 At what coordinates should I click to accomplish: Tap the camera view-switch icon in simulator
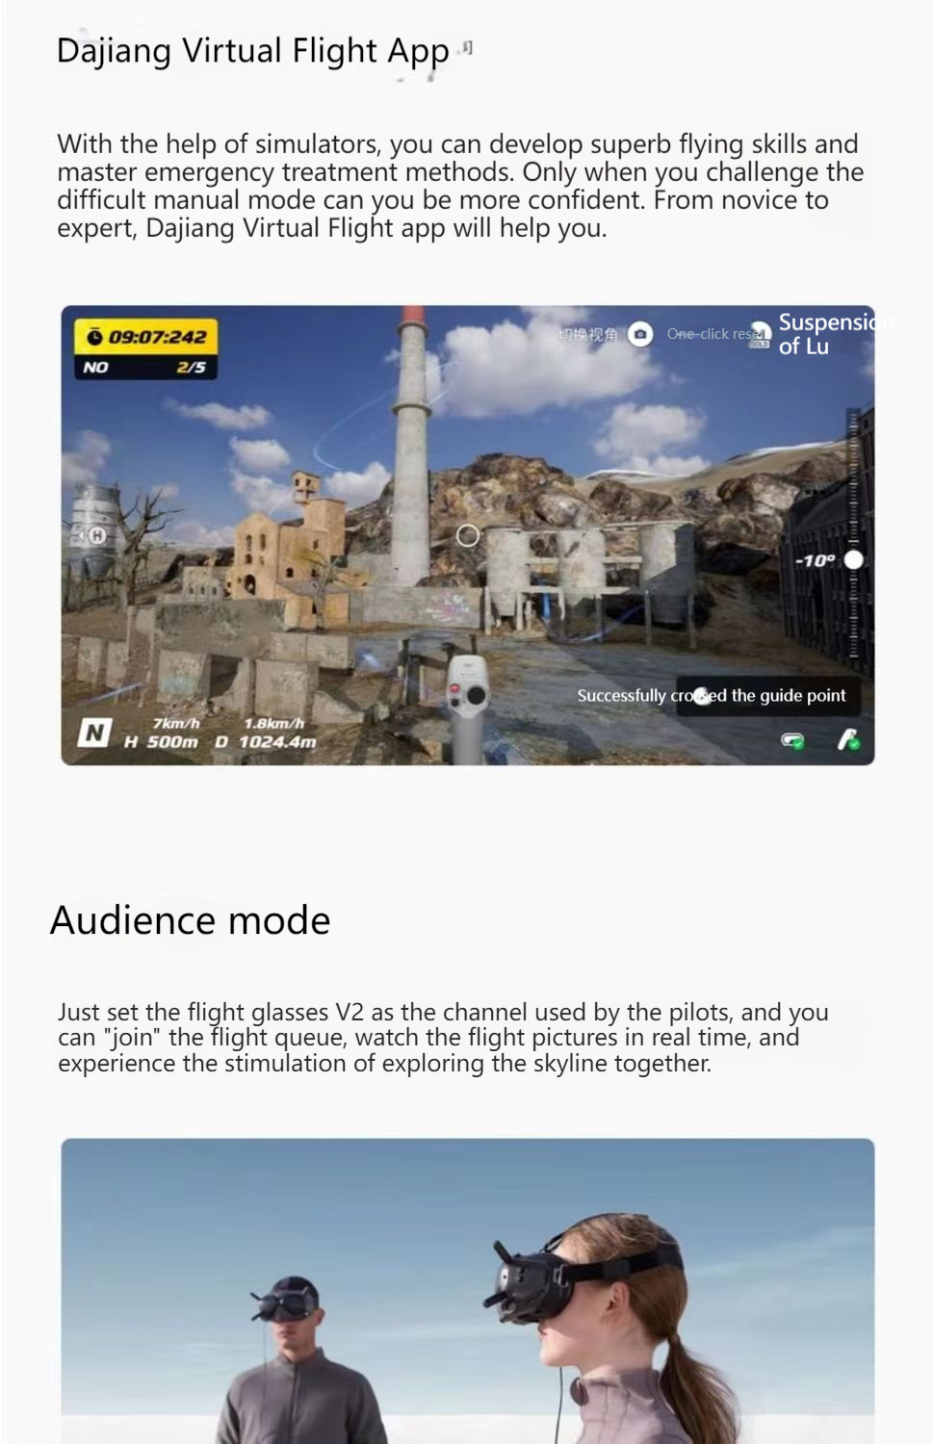click(640, 334)
